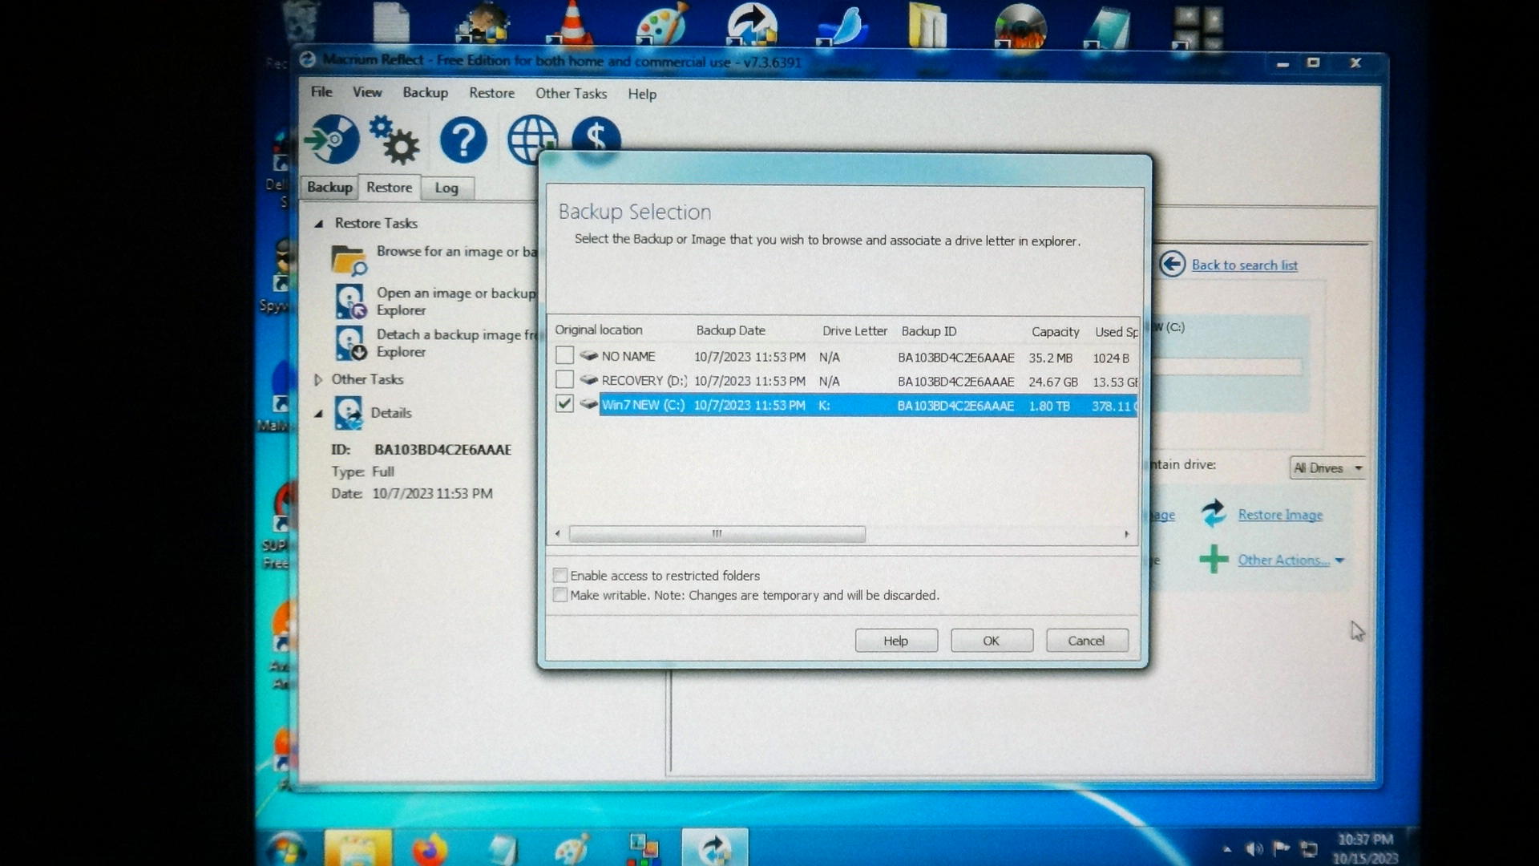Click the Back to search list link
This screenshot has height=866, width=1539.
click(1244, 265)
